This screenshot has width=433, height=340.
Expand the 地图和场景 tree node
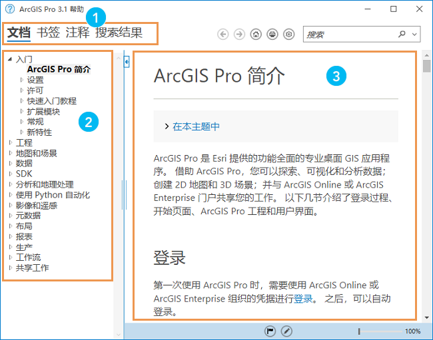coord(10,153)
